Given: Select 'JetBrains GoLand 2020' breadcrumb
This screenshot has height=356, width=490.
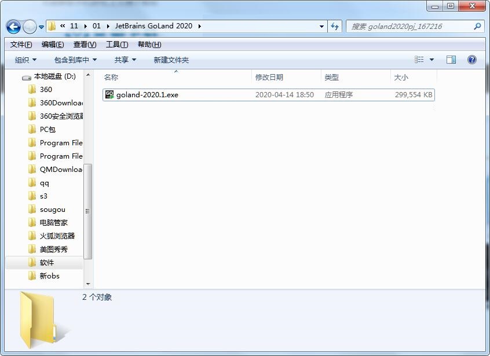Looking at the screenshot, I should coord(153,26).
